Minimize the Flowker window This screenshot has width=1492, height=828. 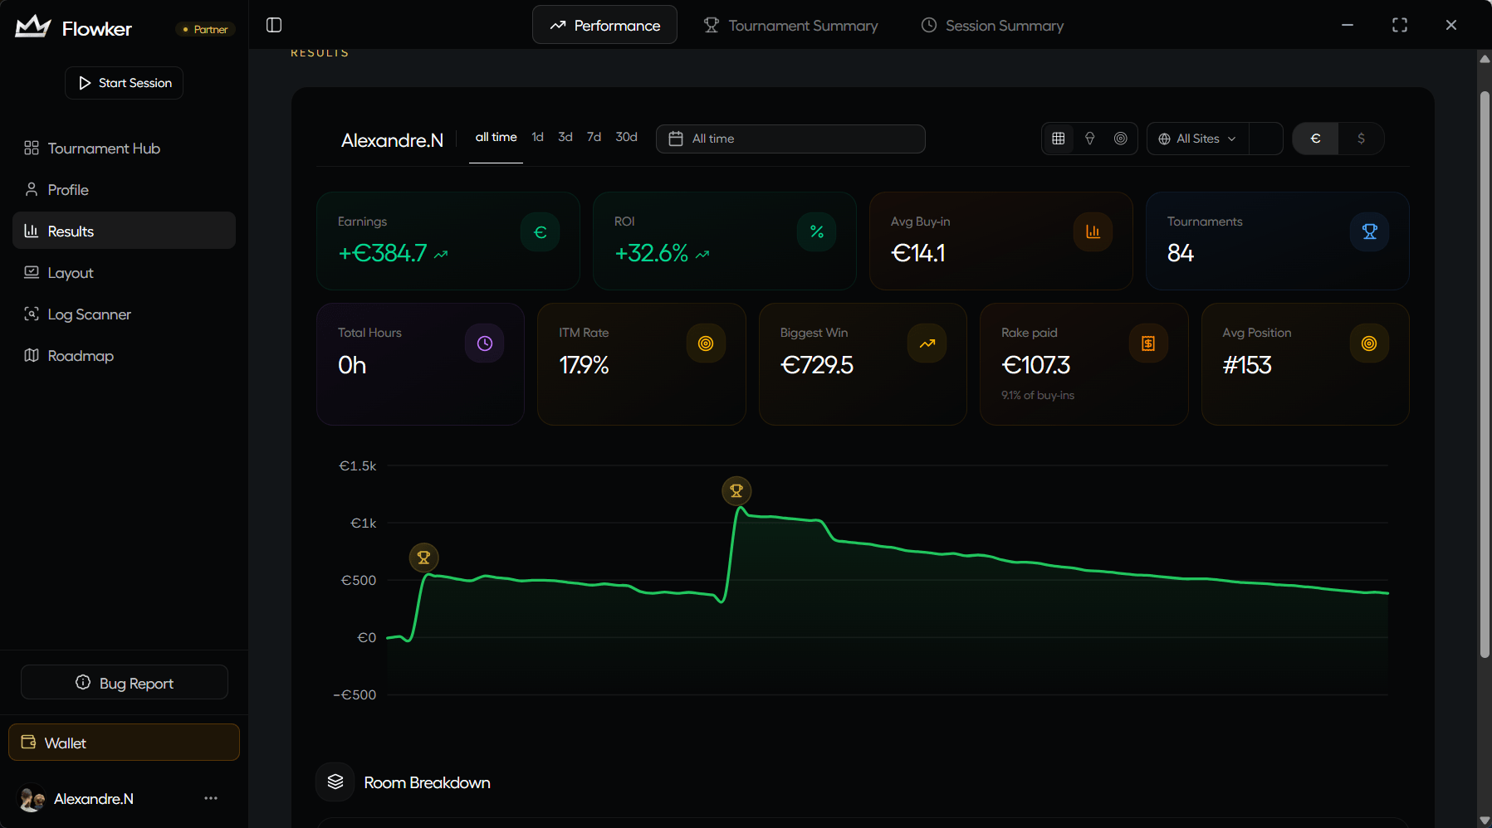tap(1348, 25)
